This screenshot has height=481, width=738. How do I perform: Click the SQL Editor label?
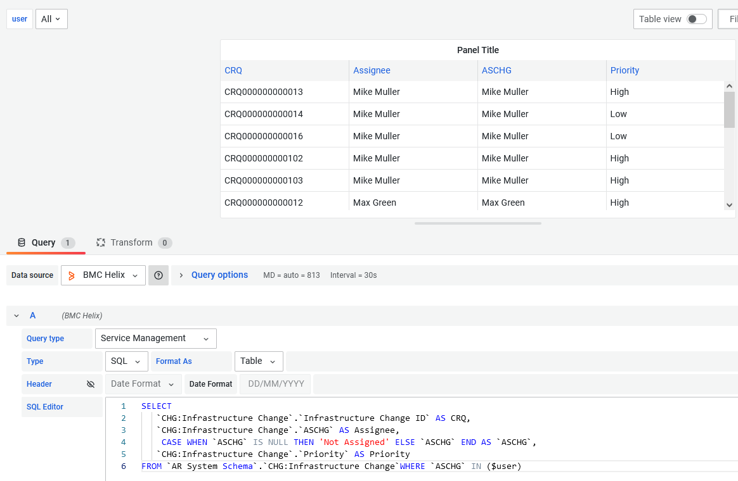coord(45,407)
